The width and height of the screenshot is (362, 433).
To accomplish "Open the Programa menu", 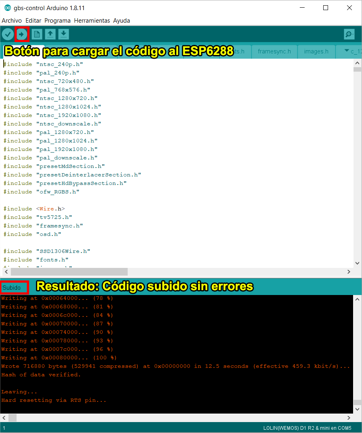I will [57, 21].
